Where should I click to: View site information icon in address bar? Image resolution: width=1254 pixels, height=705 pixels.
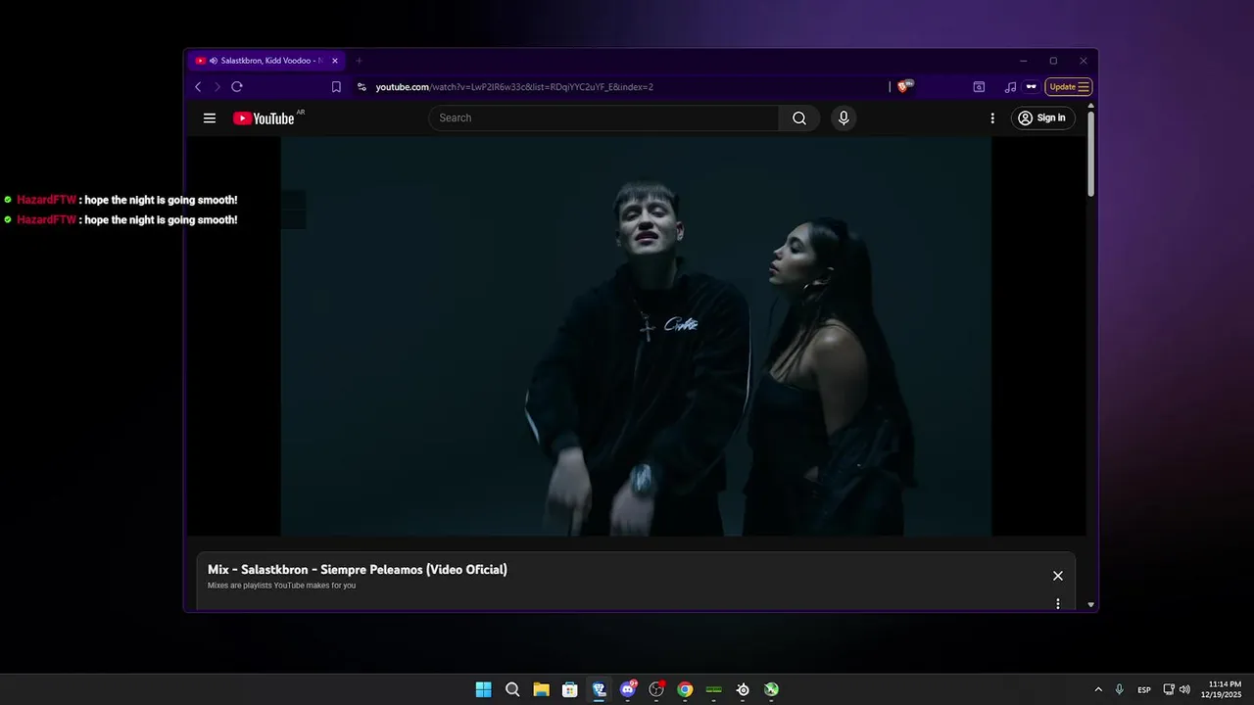[362, 87]
